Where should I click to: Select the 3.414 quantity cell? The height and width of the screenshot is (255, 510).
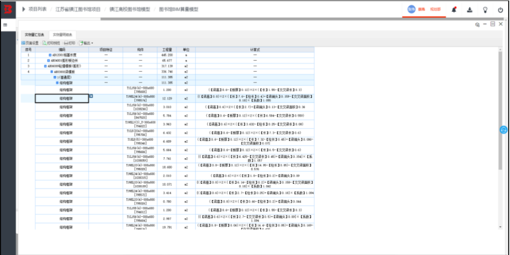[167, 193]
